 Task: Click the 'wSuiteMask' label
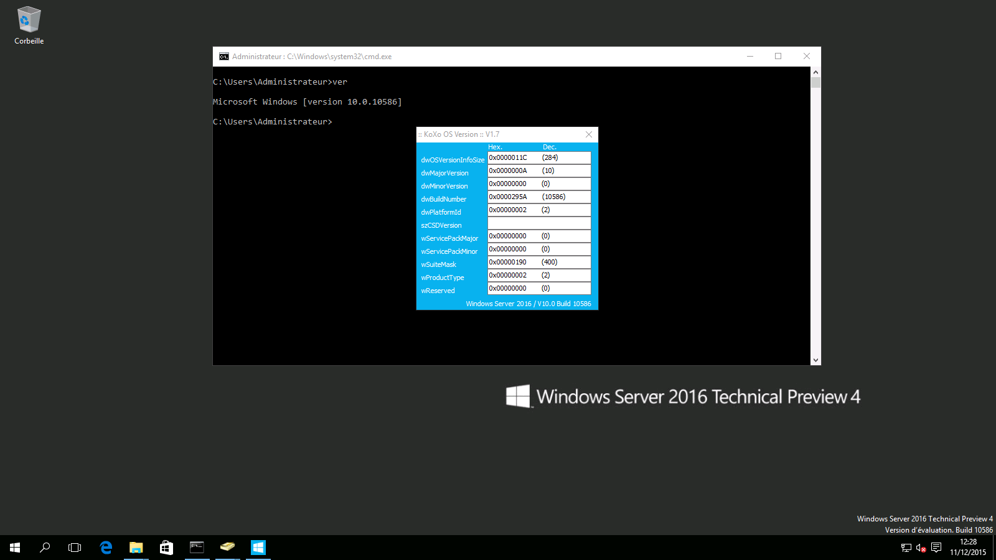(439, 264)
